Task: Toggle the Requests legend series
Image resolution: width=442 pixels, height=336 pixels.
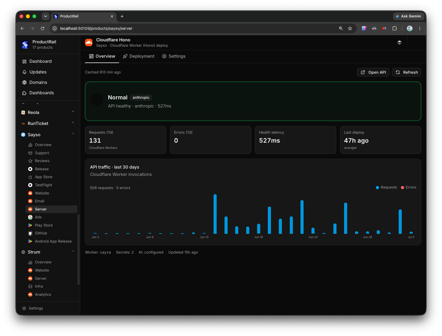Action: [x=386, y=187]
